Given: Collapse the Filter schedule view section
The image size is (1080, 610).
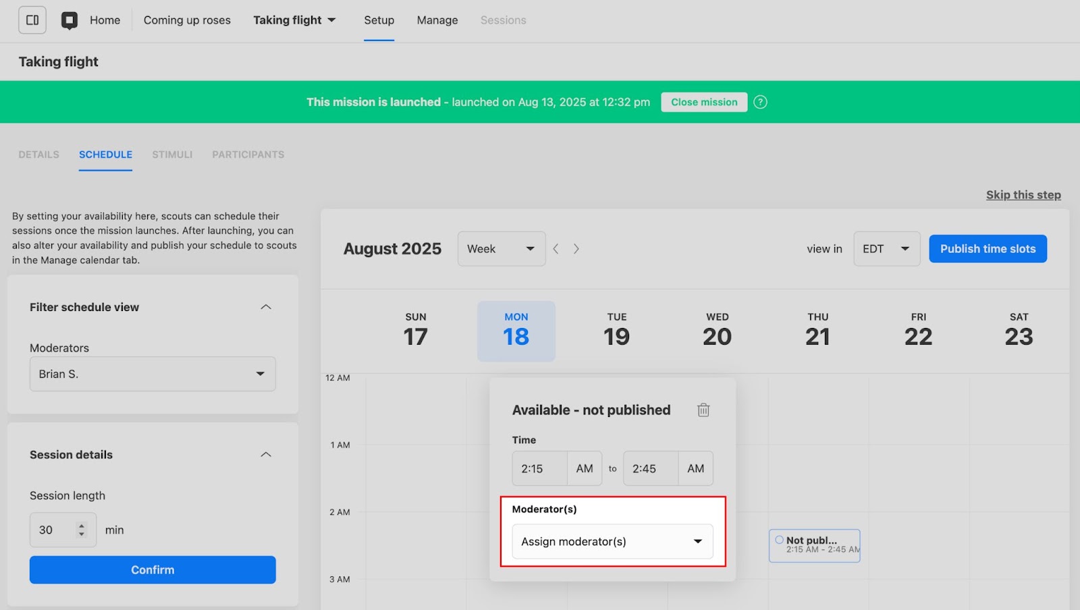Looking at the screenshot, I should pos(266,307).
